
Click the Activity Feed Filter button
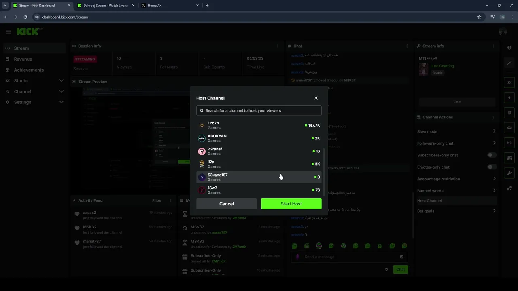(x=157, y=200)
